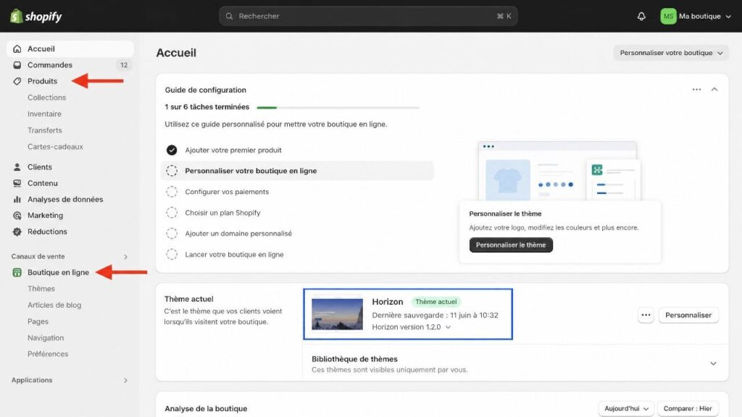This screenshot has height=417, width=742.
Task: Open Navigation in the sidebar
Action: 46,337
